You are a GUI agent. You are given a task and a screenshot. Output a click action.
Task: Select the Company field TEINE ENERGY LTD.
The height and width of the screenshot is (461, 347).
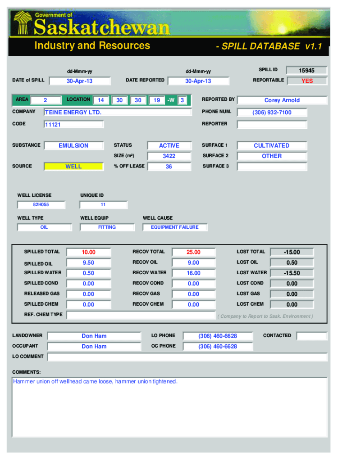[x=118, y=113]
